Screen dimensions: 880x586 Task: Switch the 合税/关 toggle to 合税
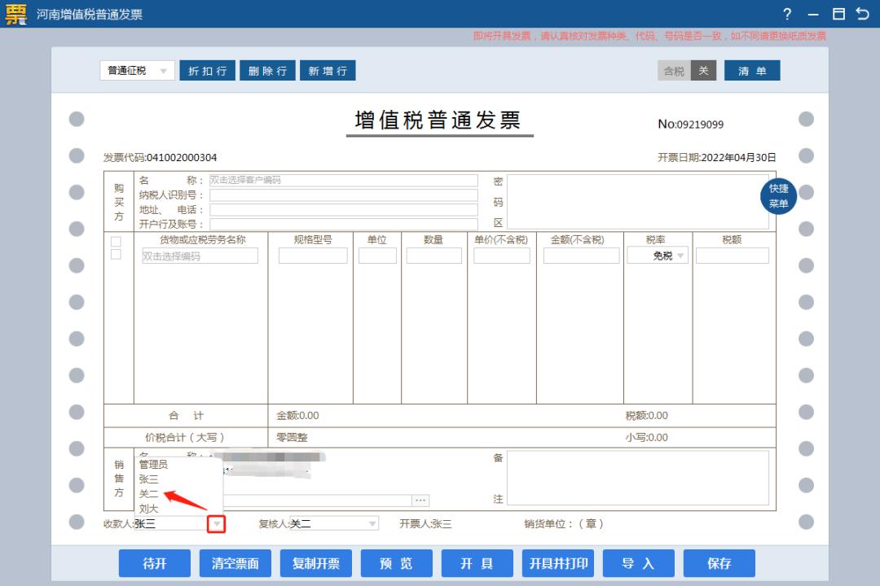tap(673, 71)
